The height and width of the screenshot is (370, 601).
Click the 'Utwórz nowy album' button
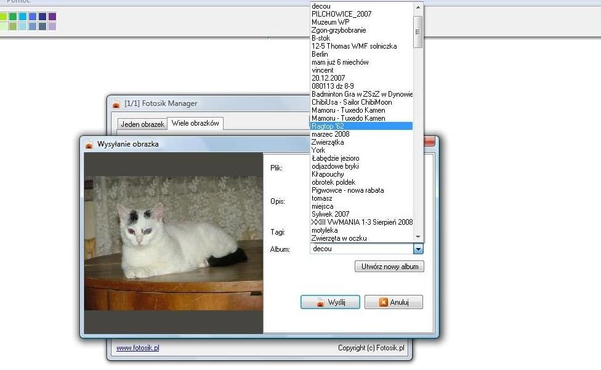[389, 266]
